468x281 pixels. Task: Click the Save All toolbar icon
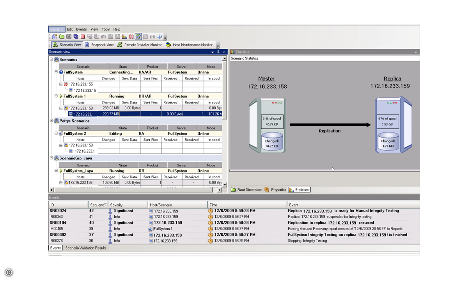pos(76,37)
